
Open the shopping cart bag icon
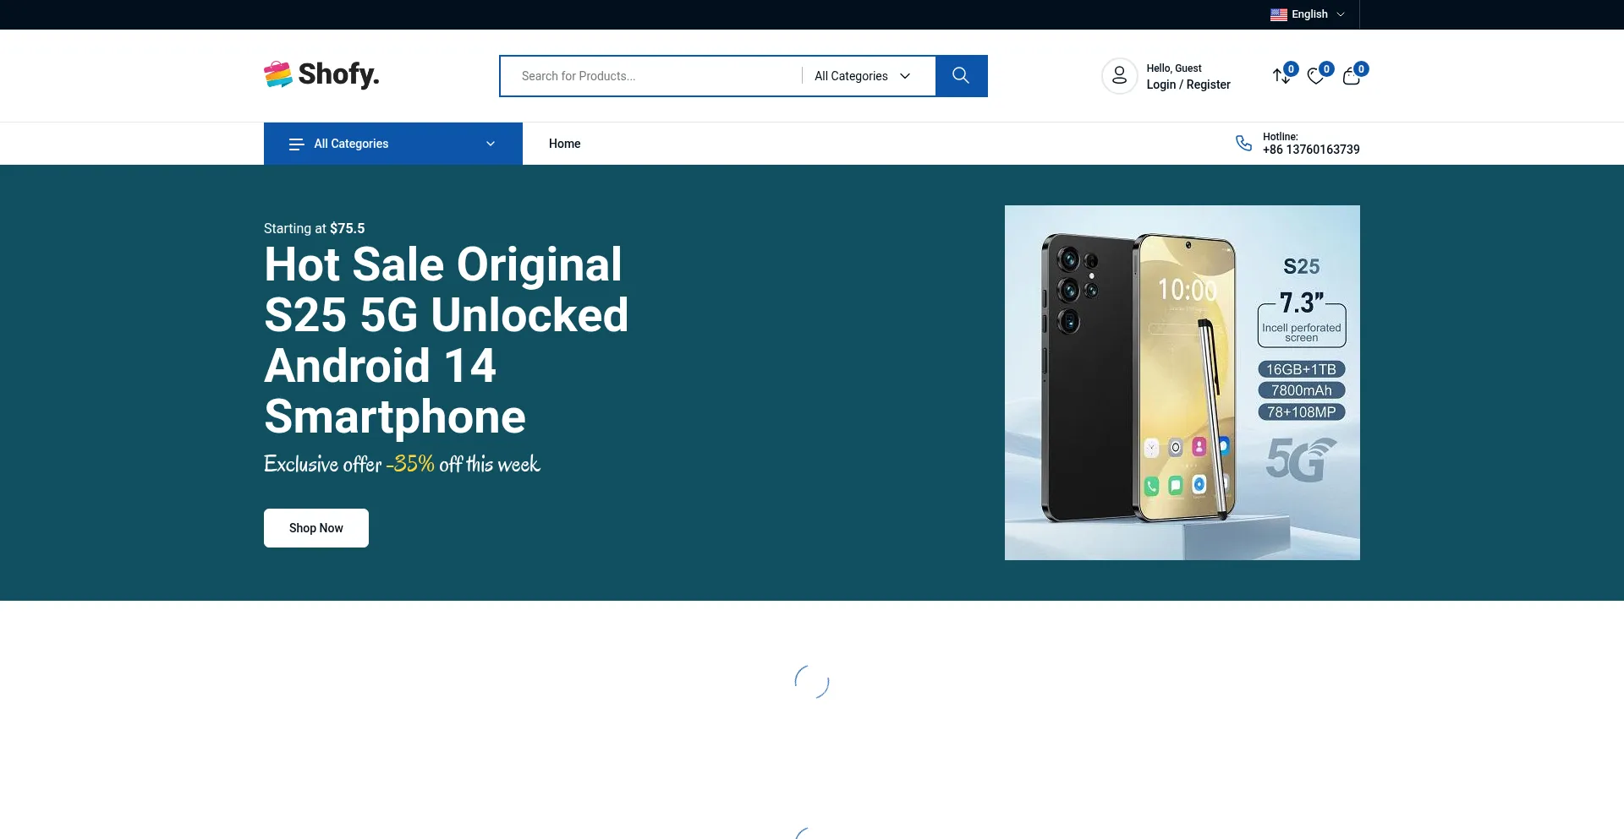(1351, 77)
